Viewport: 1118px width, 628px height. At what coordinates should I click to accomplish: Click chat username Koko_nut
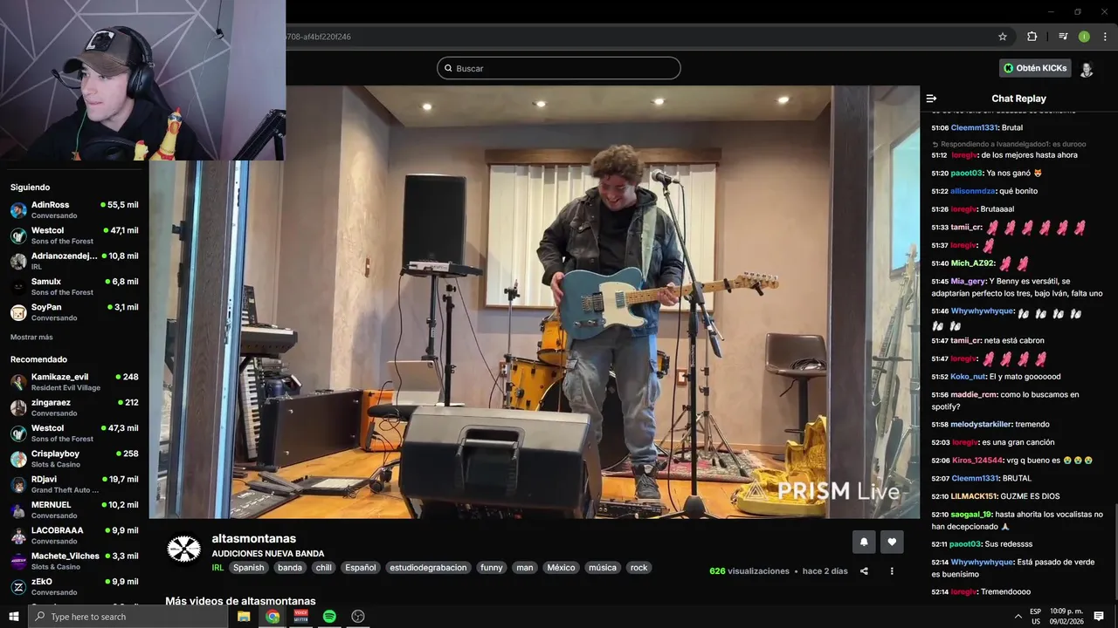(968, 377)
